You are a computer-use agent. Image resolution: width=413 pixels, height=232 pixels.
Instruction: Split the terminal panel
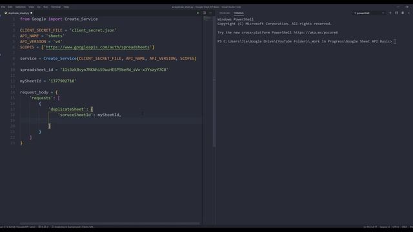396,13
